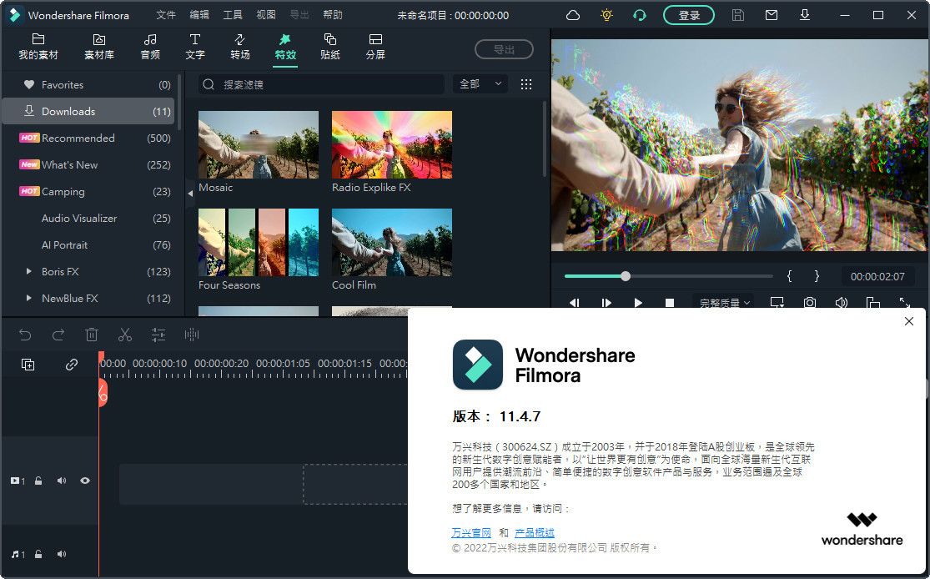Open the 完整质量 playback quality dropdown

(724, 303)
